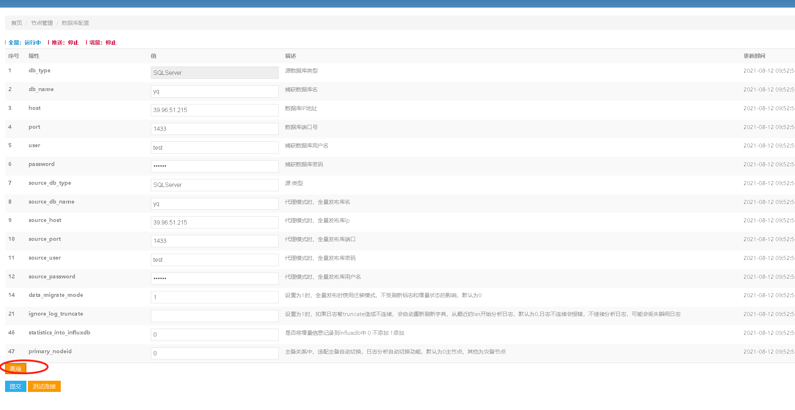The height and width of the screenshot is (410, 795).
Task: Click the port value field
Action: tap(214, 129)
